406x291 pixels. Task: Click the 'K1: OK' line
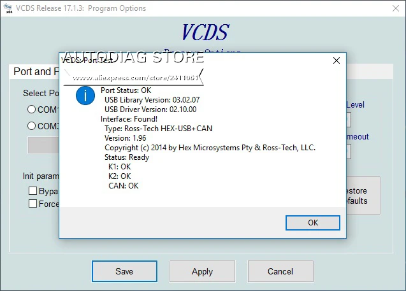[x=120, y=167]
